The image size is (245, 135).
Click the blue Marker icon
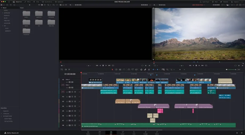(157, 69)
